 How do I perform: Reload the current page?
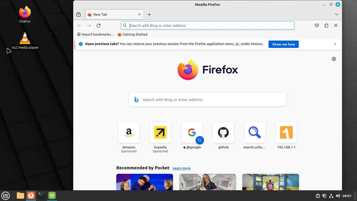tap(98, 25)
